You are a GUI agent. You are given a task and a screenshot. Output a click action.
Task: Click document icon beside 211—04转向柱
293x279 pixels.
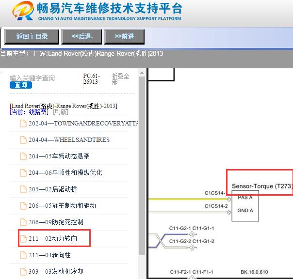point(23,255)
